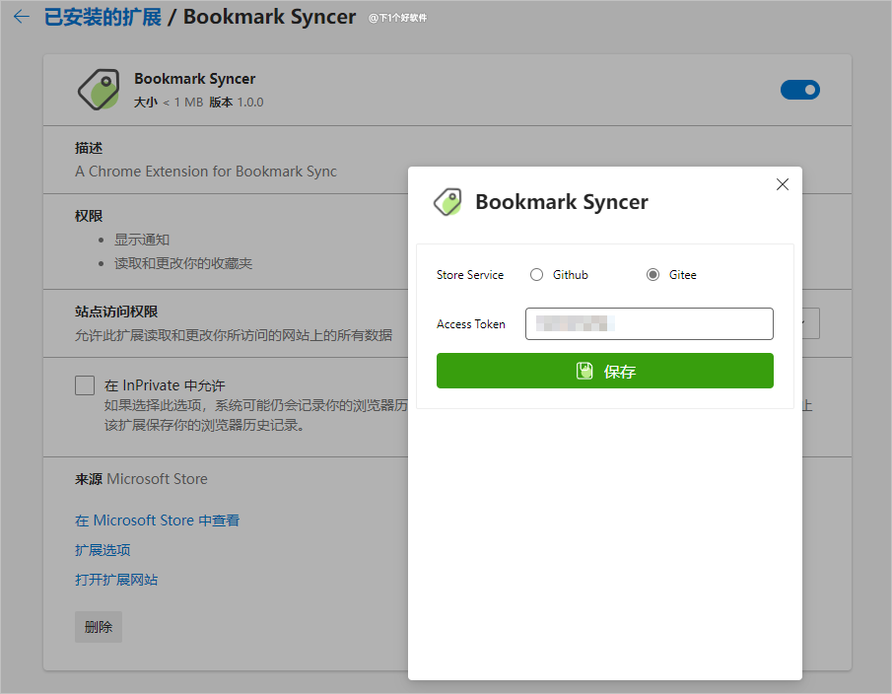Click the Bookmark Syncer popup title
892x694 pixels.
pyautogui.click(x=562, y=202)
